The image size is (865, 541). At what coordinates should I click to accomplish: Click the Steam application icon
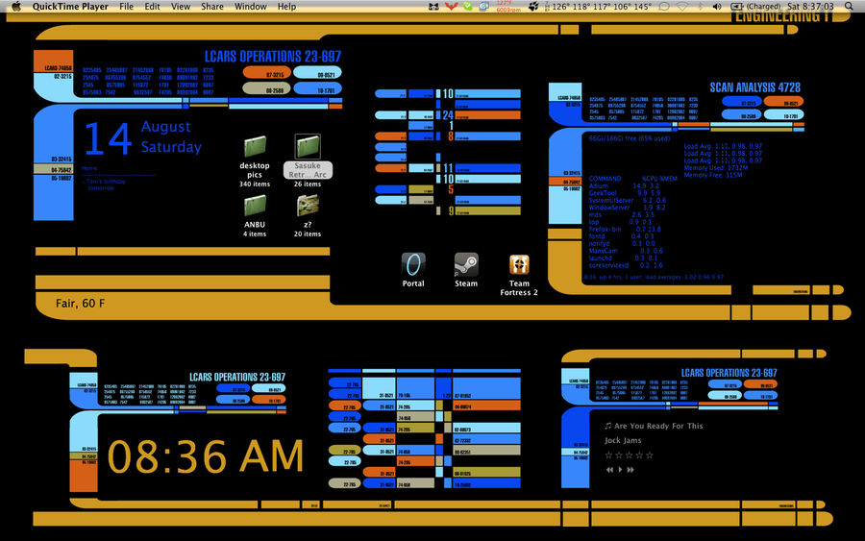coord(466,264)
